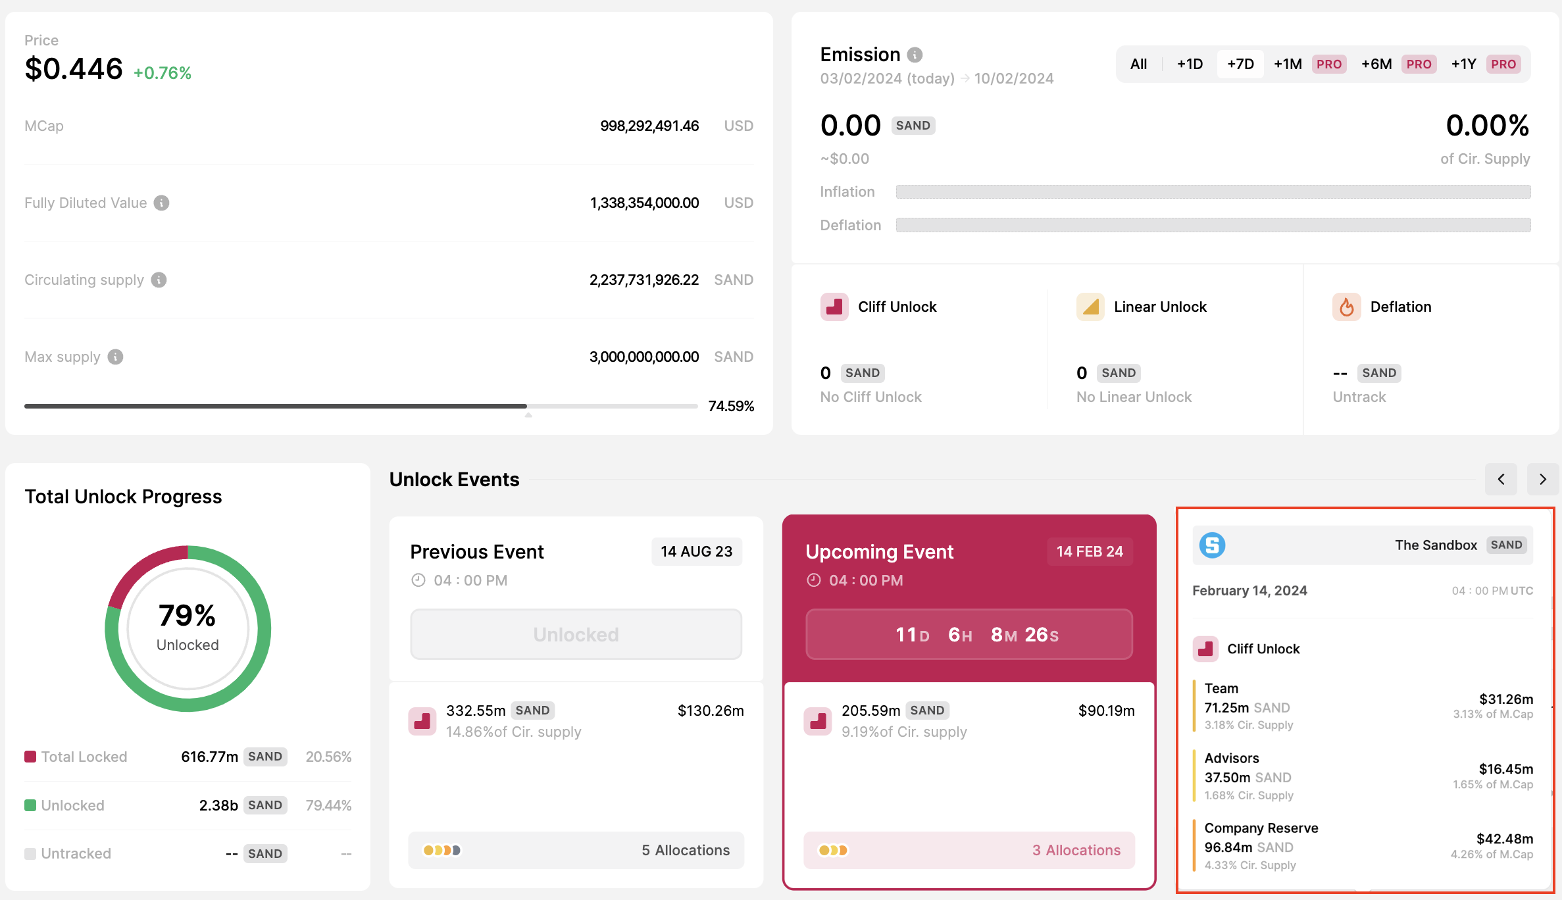Click The Sandbox logo icon
Screen dimensions: 1562x900
(1212, 545)
